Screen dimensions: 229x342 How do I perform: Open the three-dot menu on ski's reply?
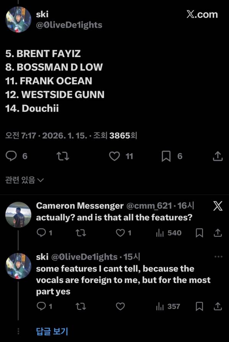coord(218,257)
